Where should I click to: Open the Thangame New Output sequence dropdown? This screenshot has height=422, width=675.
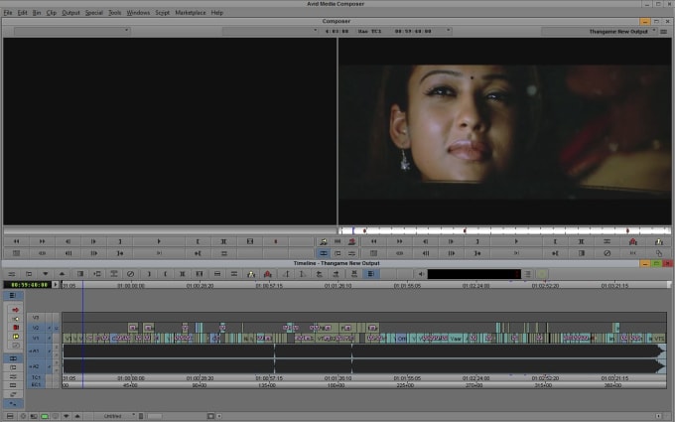pos(600,32)
